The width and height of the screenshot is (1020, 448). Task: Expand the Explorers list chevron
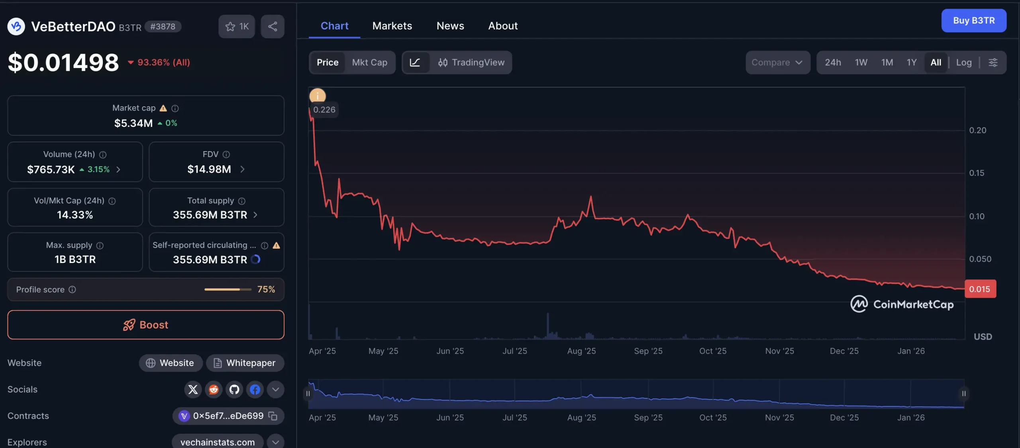275,442
